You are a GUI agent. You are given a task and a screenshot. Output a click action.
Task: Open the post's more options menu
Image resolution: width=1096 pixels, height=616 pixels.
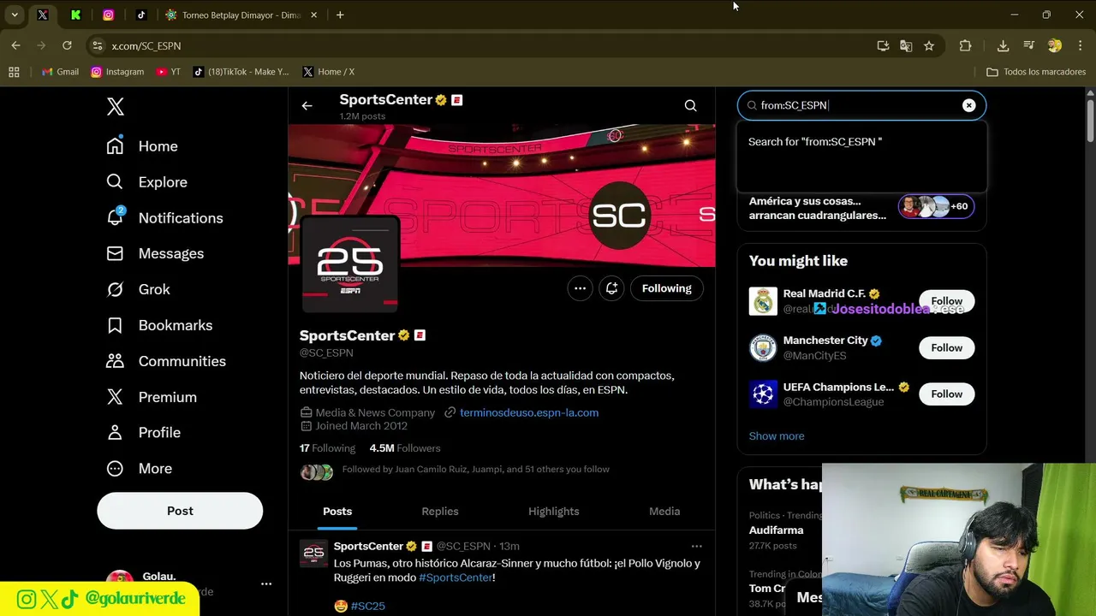(x=696, y=546)
